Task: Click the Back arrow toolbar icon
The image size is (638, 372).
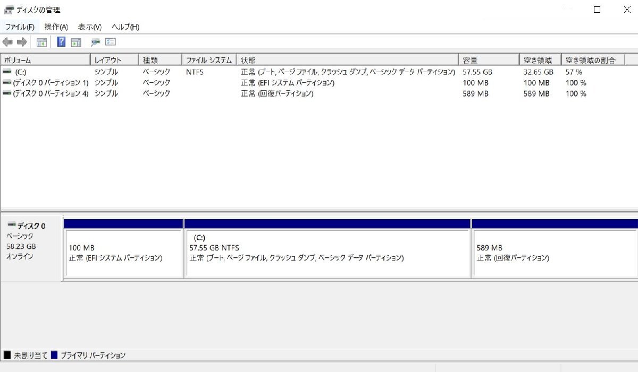Action: pos(7,42)
